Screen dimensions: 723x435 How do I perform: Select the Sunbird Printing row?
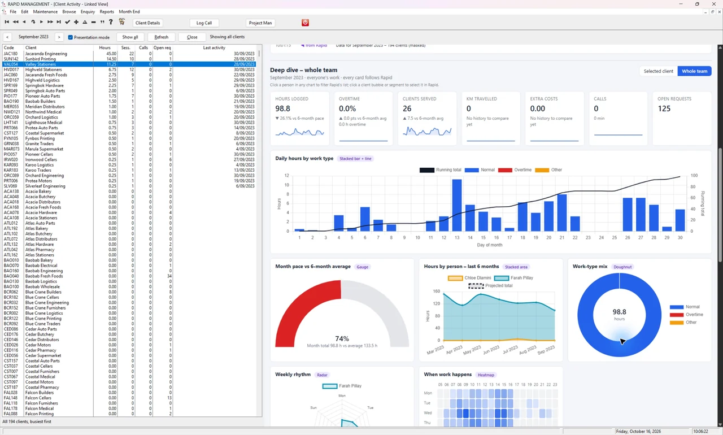tap(129, 59)
